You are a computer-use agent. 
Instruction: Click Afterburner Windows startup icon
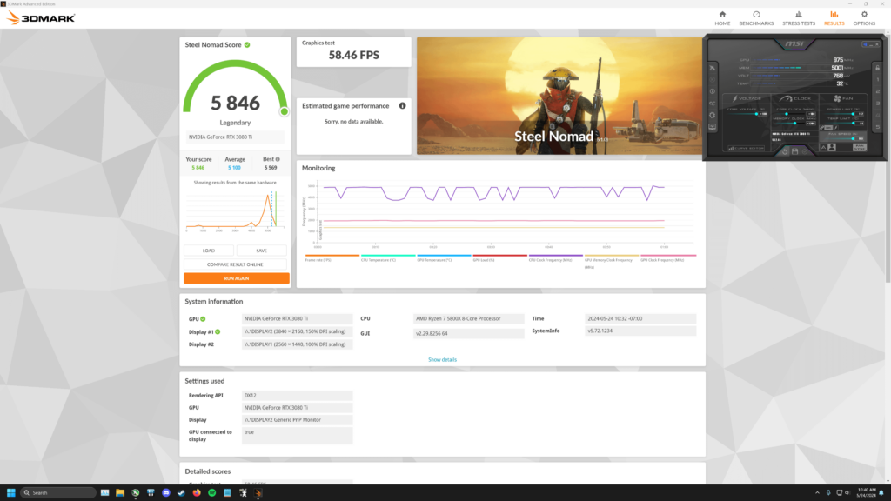[x=865, y=44]
